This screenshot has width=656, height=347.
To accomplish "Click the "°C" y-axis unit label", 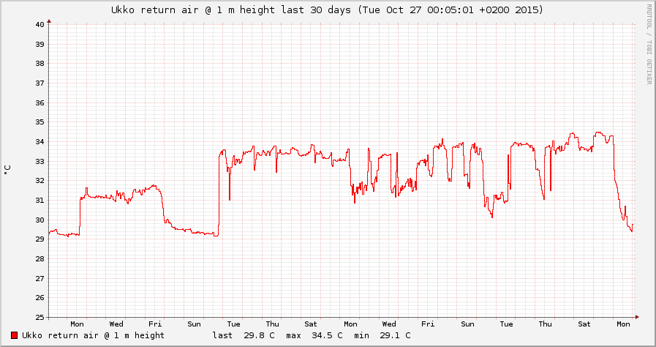I will (7, 170).
